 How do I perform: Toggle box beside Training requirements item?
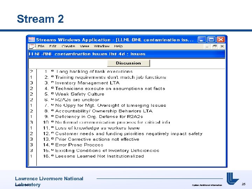click(52, 77)
